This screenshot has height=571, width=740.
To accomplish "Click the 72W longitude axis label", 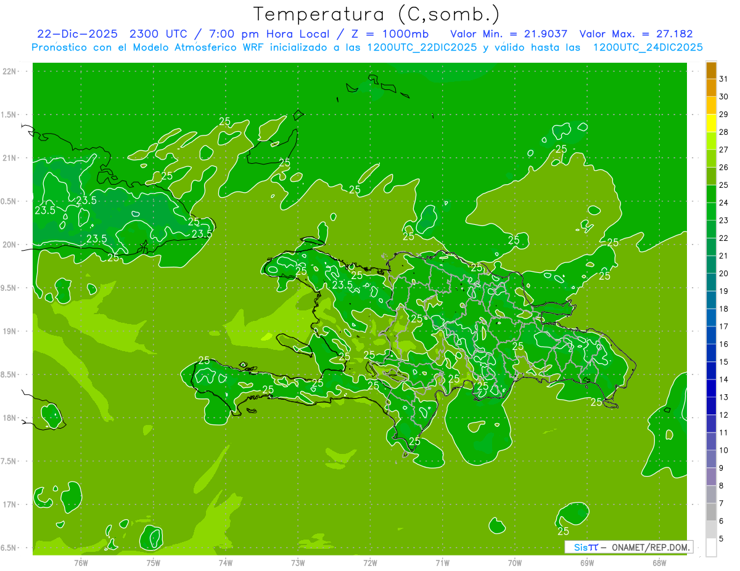I will coord(370,563).
